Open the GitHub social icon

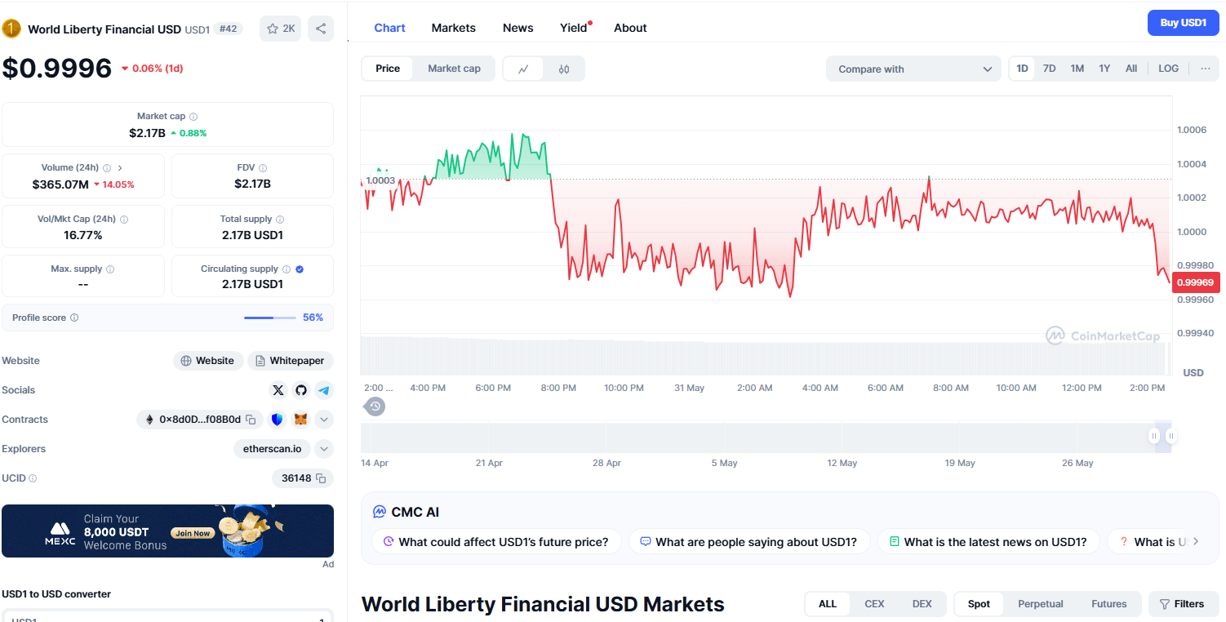click(301, 390)
